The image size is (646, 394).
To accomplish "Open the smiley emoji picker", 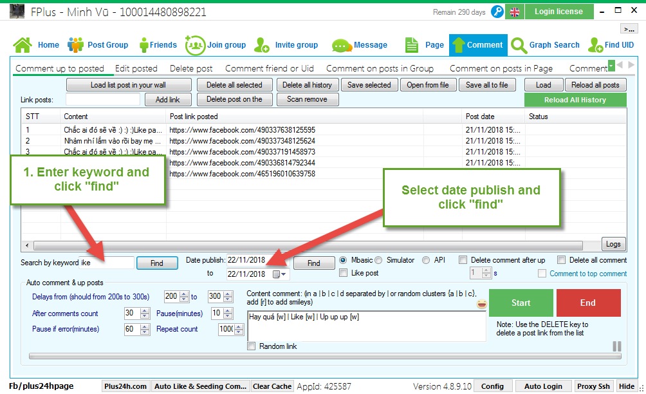I will click(x=482, y=304).
